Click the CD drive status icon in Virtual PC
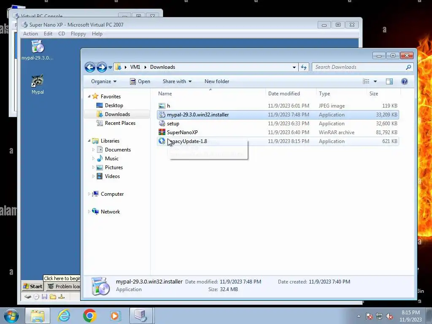 (x=36, y=297)
